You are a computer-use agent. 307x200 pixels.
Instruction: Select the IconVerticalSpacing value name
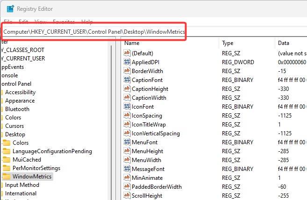[x=156, y=133]
